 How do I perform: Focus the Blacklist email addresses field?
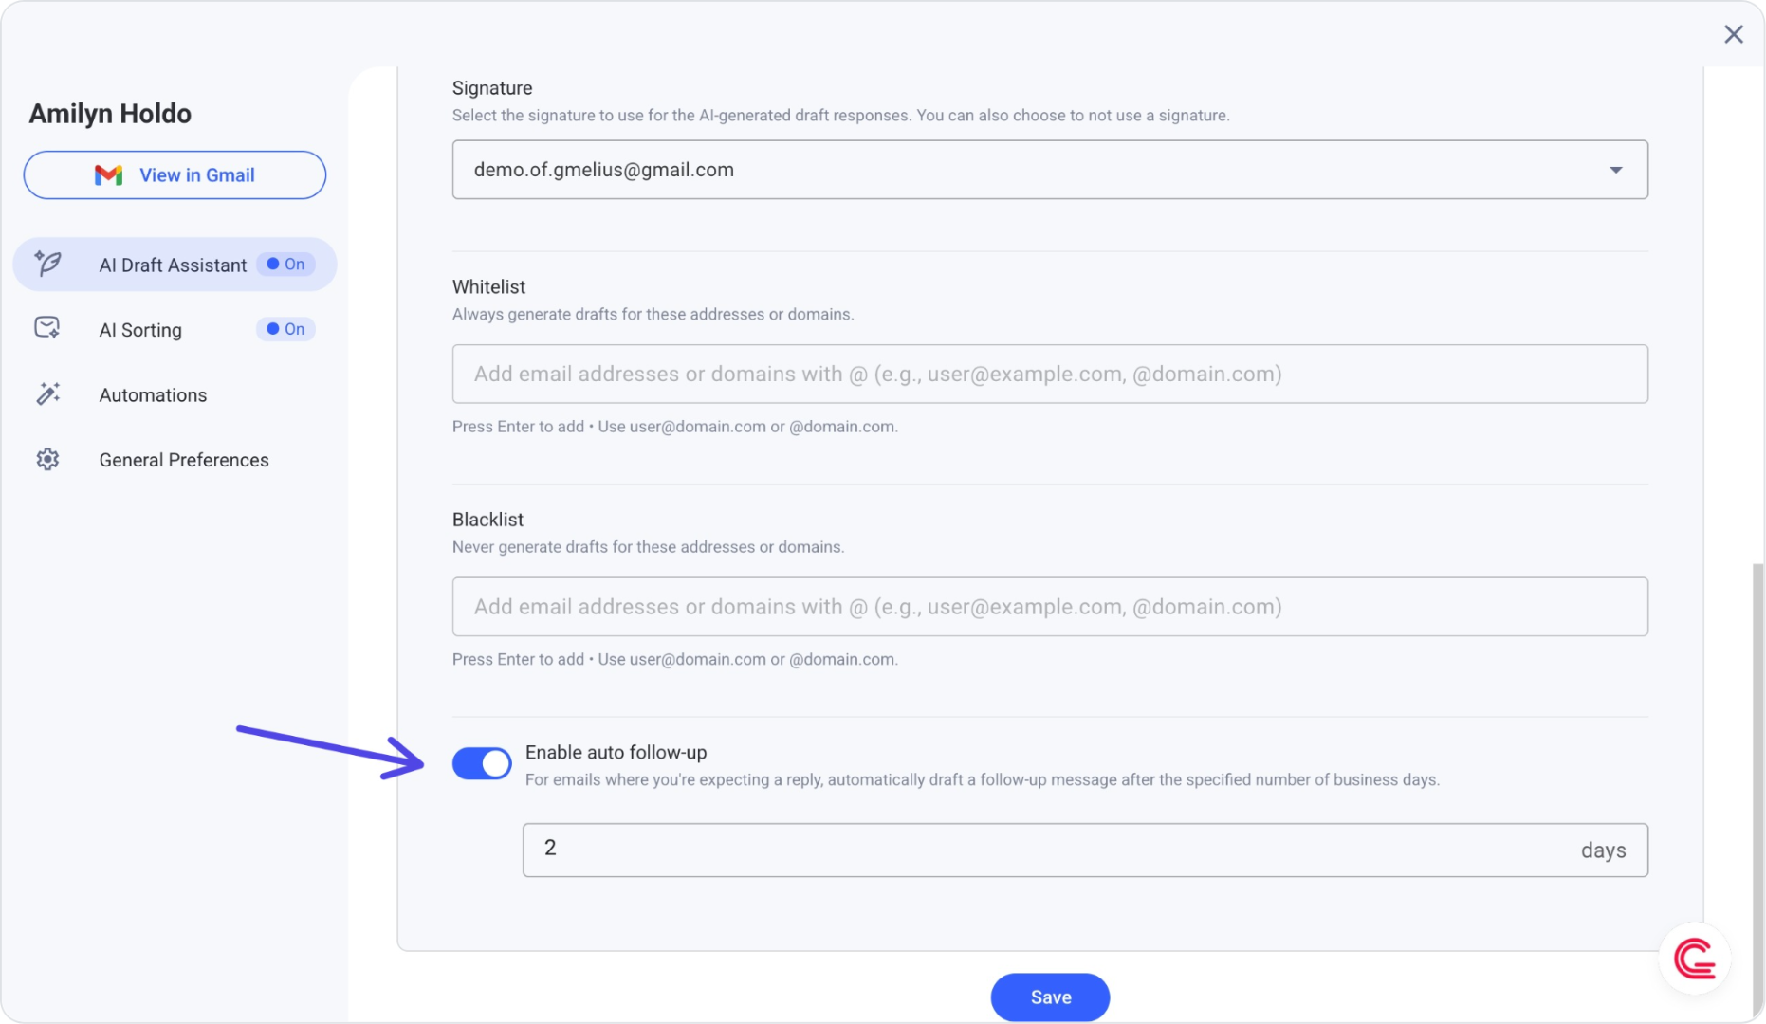[x=1050, y=607]
